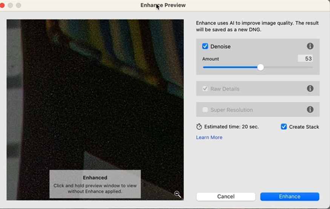Click the Enhance Preview title text
The image size is (330, 209).
pyautogui.click(x=163, y=5)
